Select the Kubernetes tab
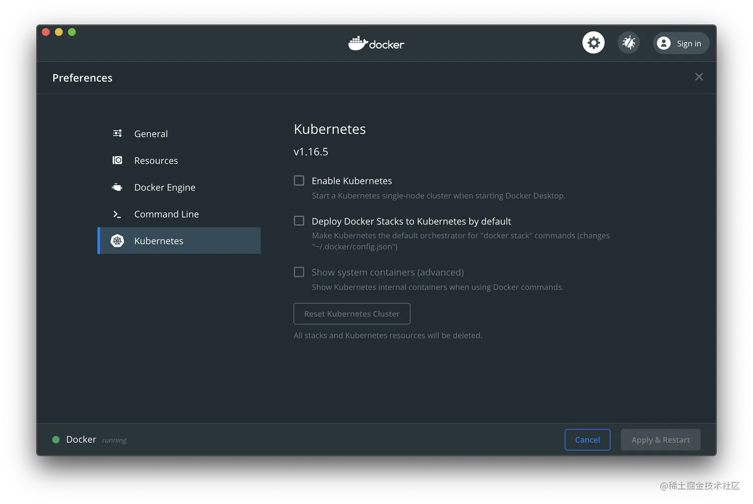The width and height of the screenshot is (753, 504). (179, 241)
